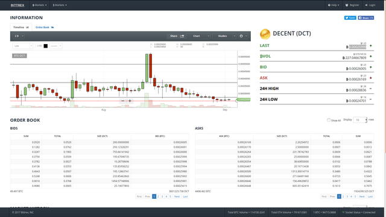Go to page 2 of the bids
The height and width of the screenshot is (217, 386).
coord(158,197)
